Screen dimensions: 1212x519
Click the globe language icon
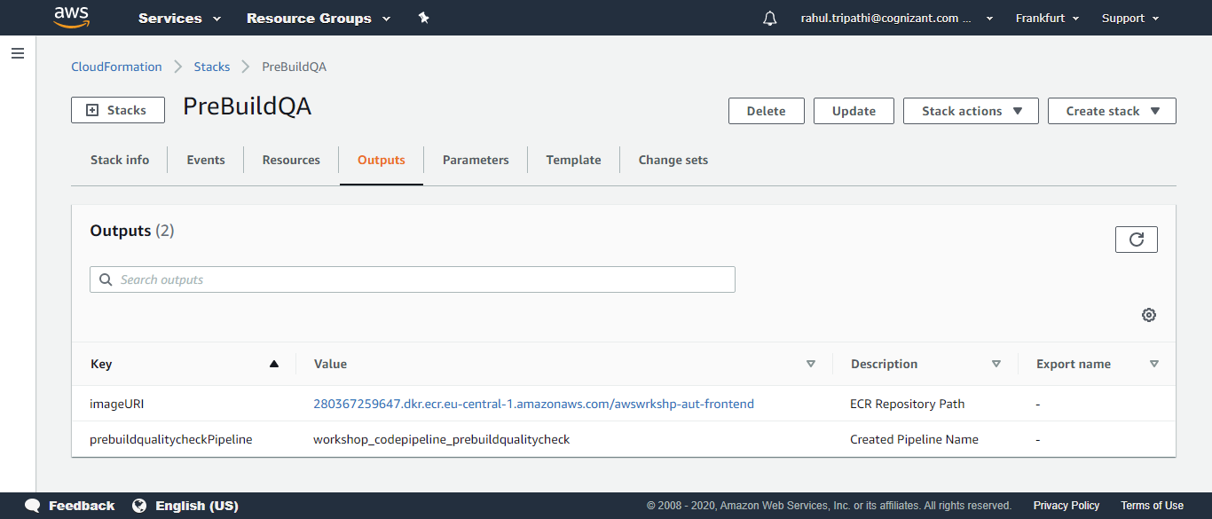139,506
